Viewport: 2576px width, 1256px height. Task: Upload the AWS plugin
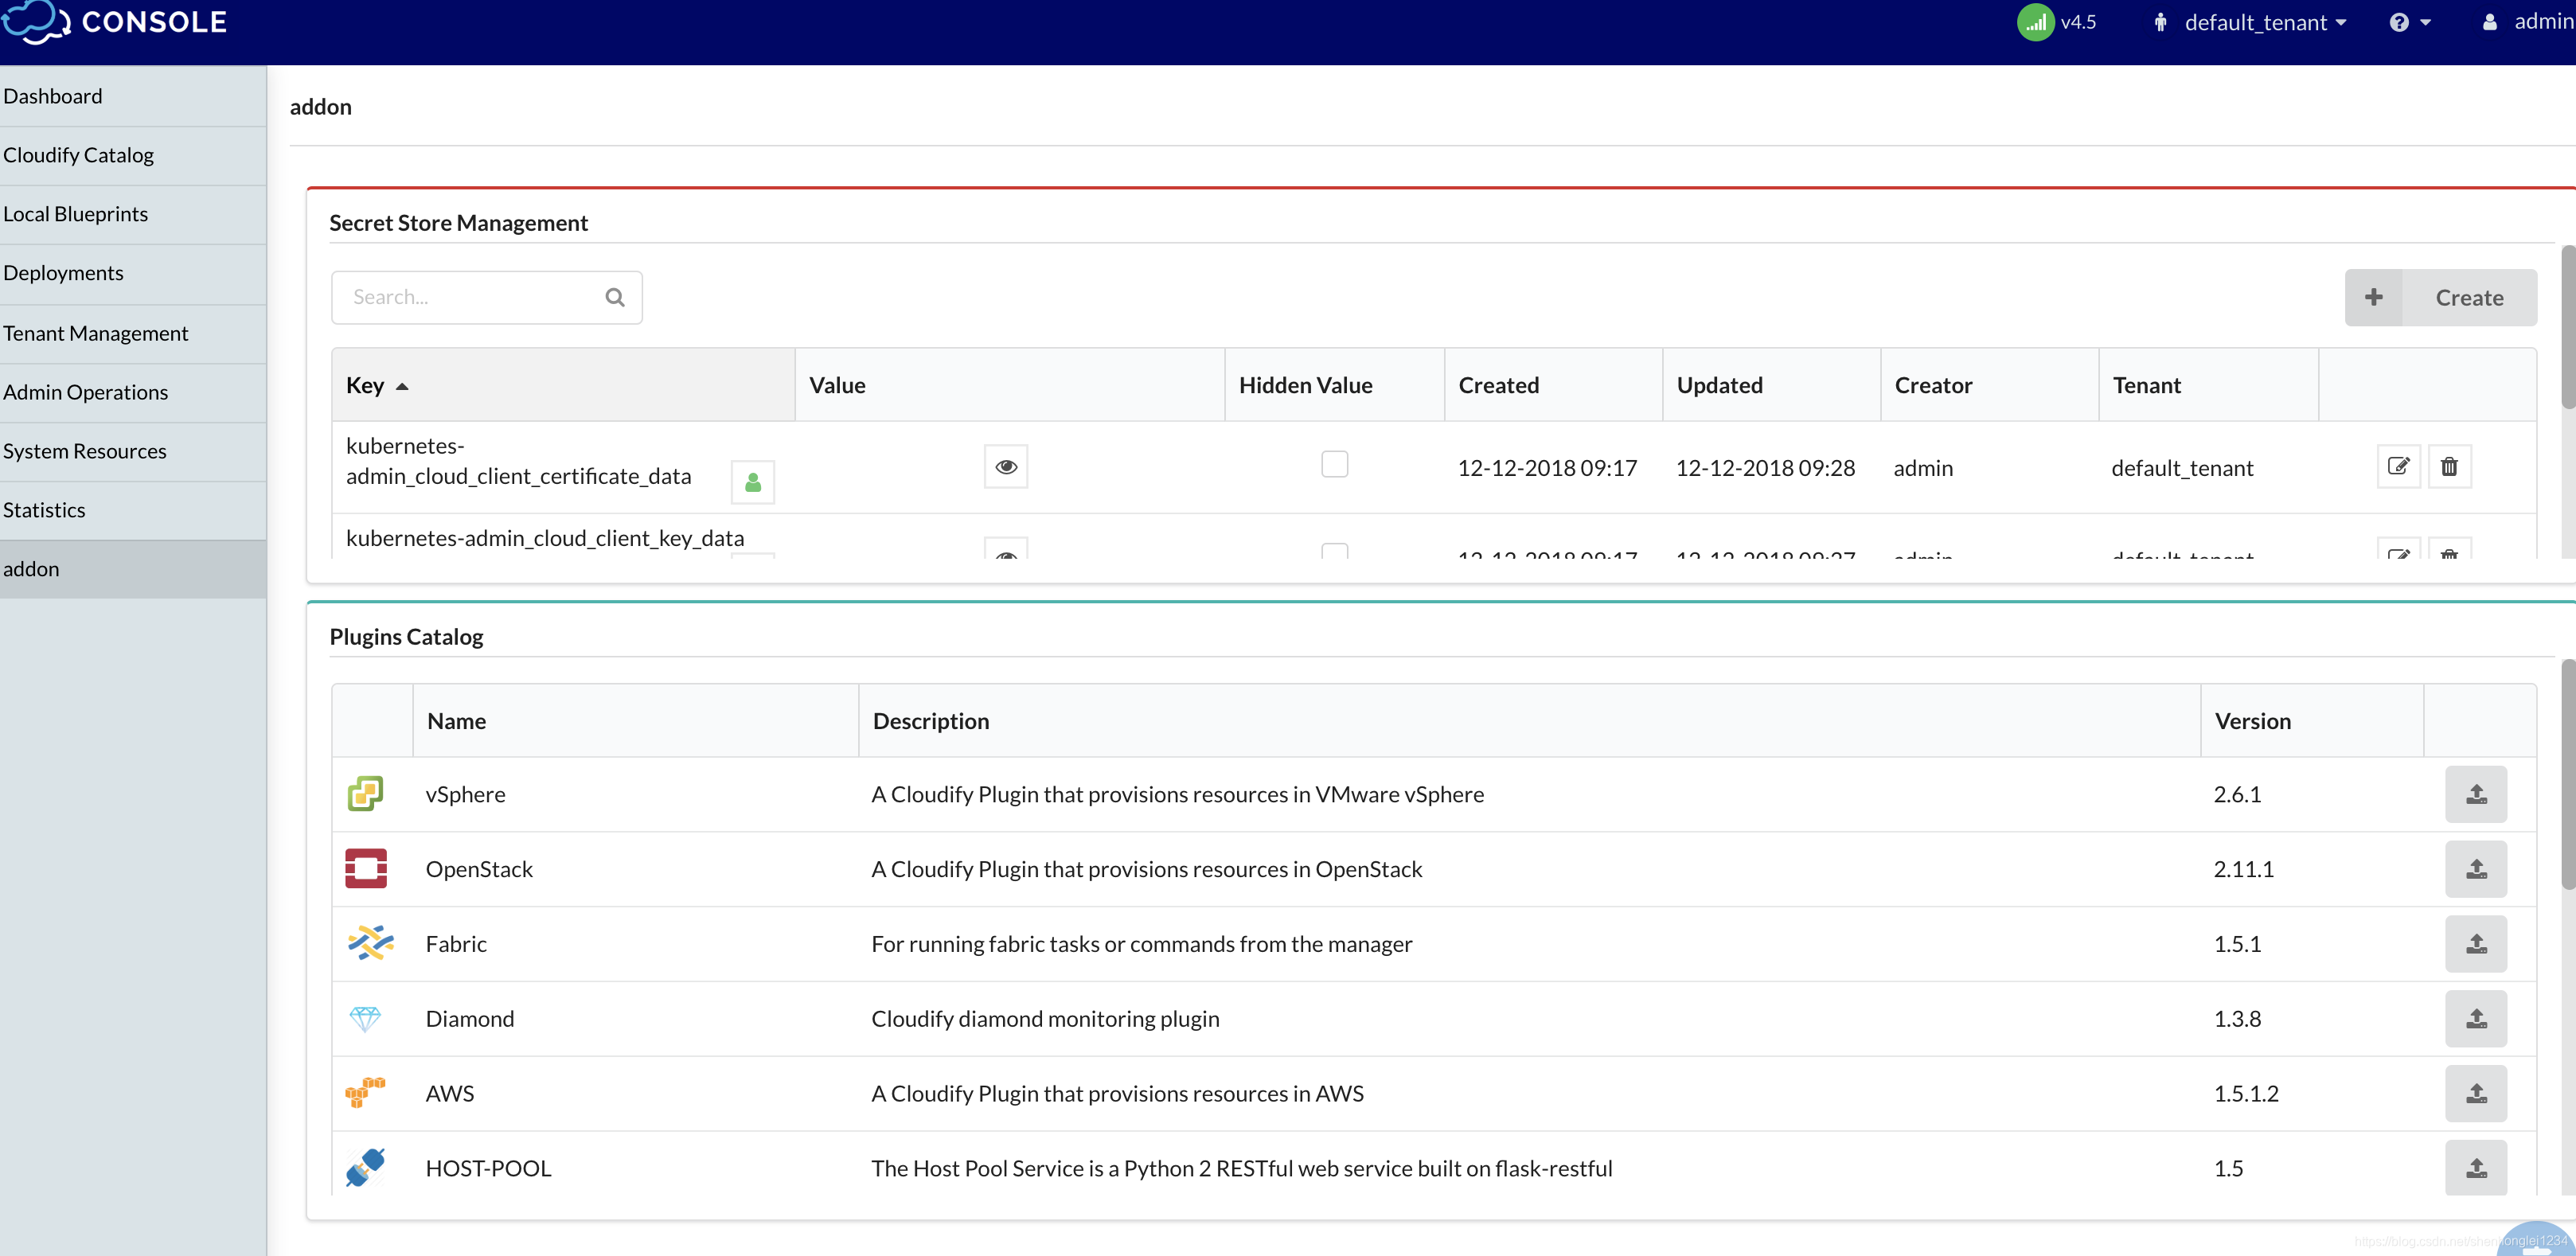(x=2476, y=1093)
